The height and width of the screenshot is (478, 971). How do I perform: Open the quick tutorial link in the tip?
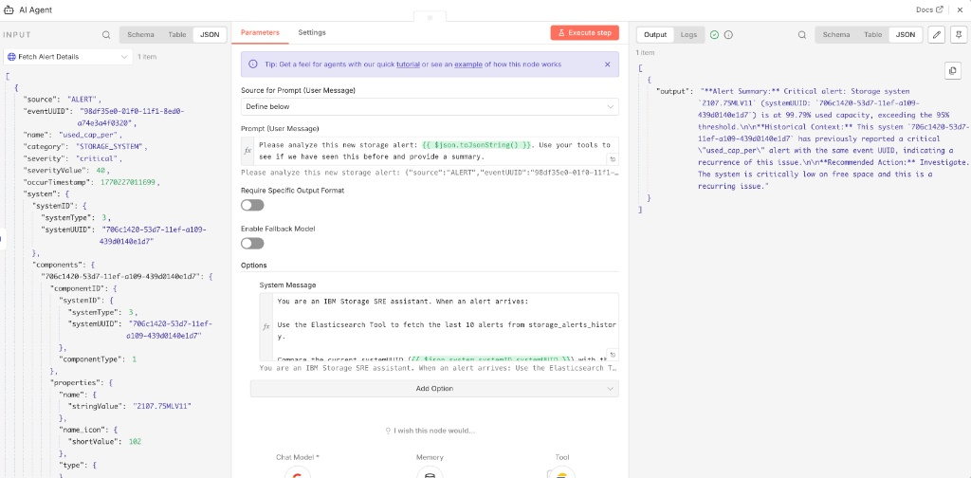(408, 64)
